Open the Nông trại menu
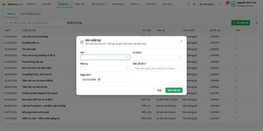The image size is (263, 131). (x=65, y=4)
